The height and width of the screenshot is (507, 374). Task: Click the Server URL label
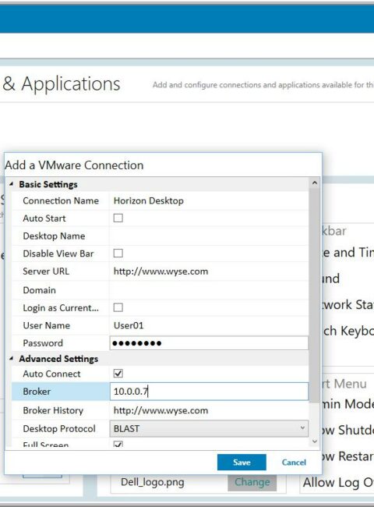point(46,271)
